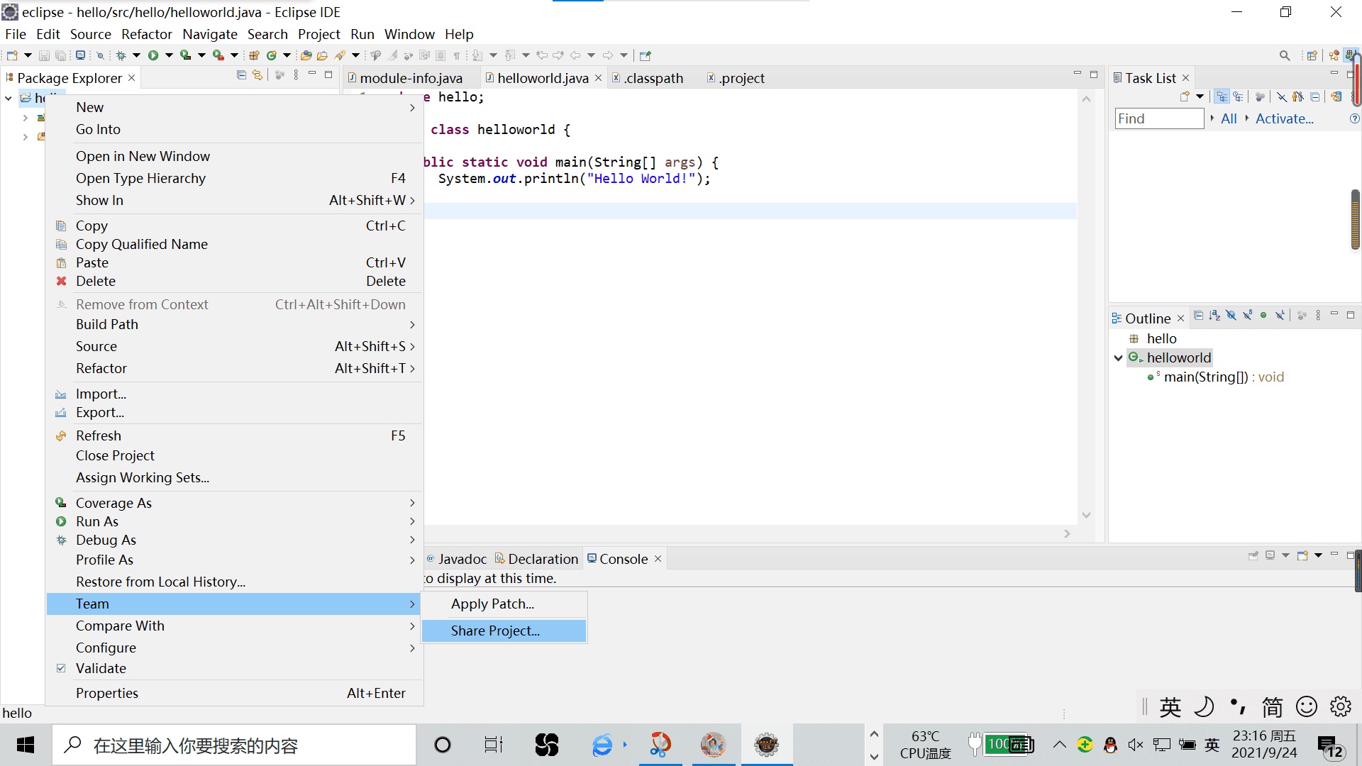Open Internet Explorer from the taskbar
Screen dimensions: 1362x766
point(602,745)
